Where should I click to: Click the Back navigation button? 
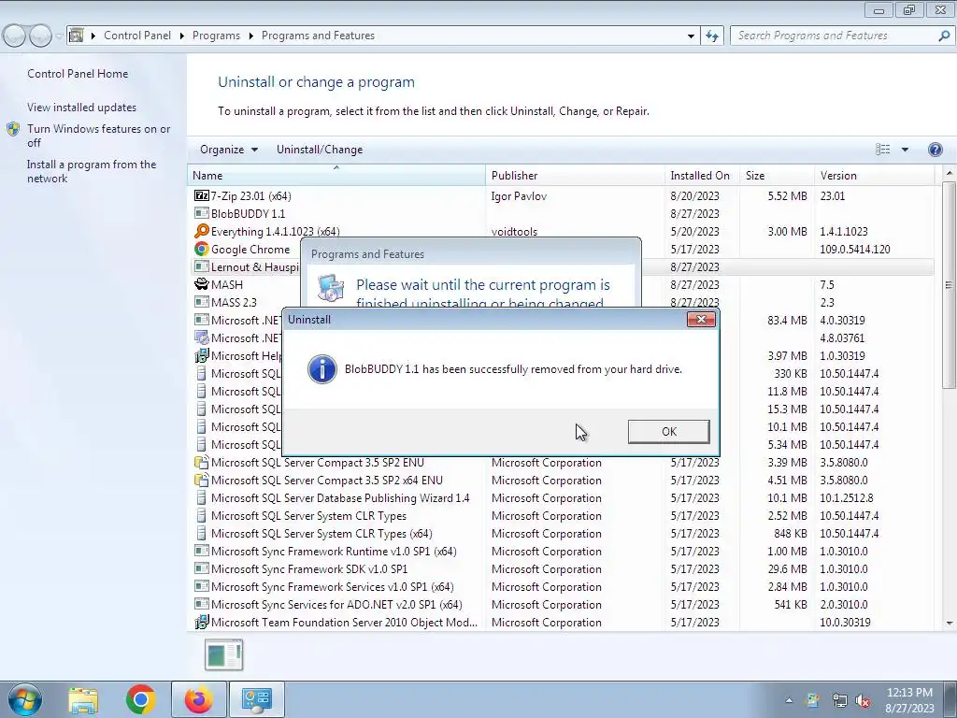(15, 36)
